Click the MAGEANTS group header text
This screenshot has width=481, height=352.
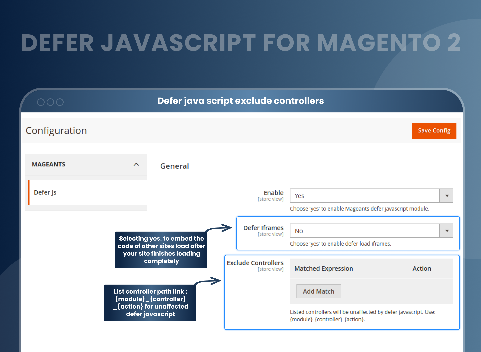(48, 164)
